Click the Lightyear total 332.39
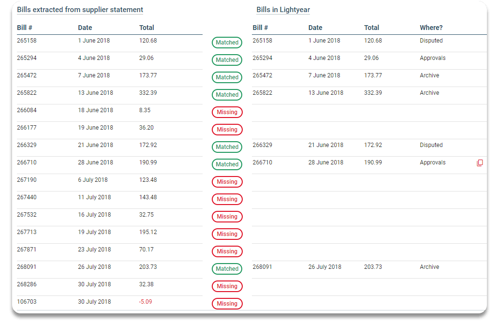 373,93
